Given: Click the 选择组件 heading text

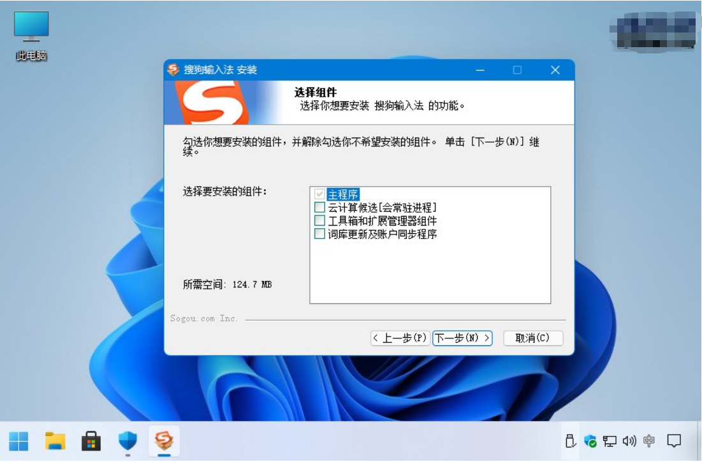Looking at the screenshot, I should pos(315,92).
